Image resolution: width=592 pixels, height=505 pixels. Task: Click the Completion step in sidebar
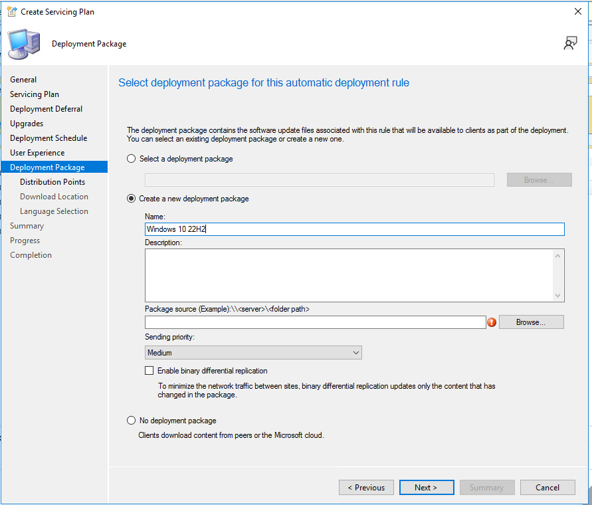tap(31, 255)
